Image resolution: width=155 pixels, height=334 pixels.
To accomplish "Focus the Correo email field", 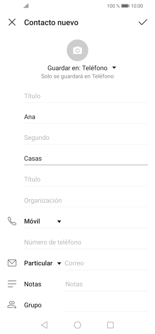I will pos(106,263).
